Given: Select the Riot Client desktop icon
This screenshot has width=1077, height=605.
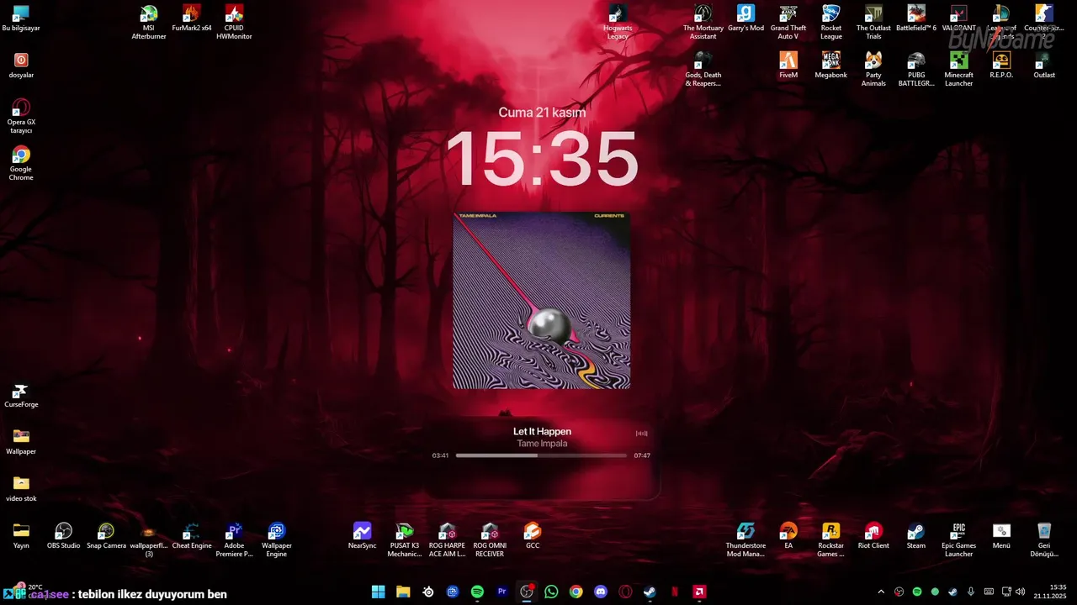Looking at the screenshot, I should (x=873, y=536).
